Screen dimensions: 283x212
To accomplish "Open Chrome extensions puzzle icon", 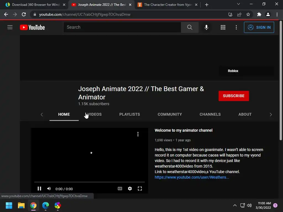I will [259, 14].
